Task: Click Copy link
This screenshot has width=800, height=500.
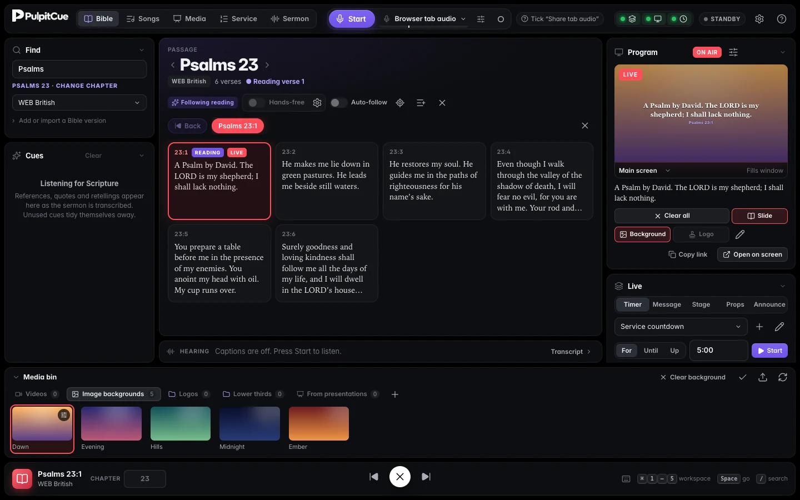Action: pyautogui.click(x=688, y=254)
